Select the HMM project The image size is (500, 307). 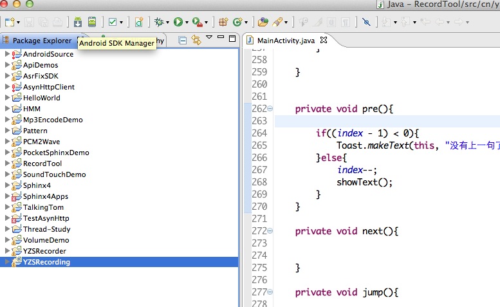point(32,109)
